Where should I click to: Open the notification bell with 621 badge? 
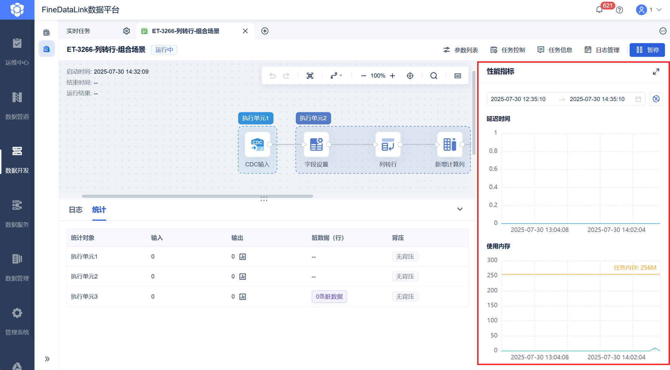[x=599, y=10]
